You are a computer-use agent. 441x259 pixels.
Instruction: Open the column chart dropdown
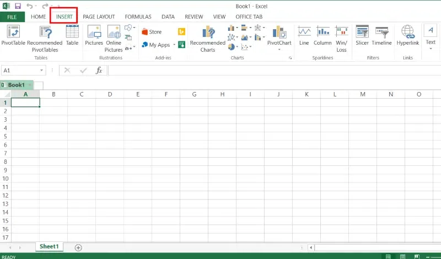tap(233, 28)
